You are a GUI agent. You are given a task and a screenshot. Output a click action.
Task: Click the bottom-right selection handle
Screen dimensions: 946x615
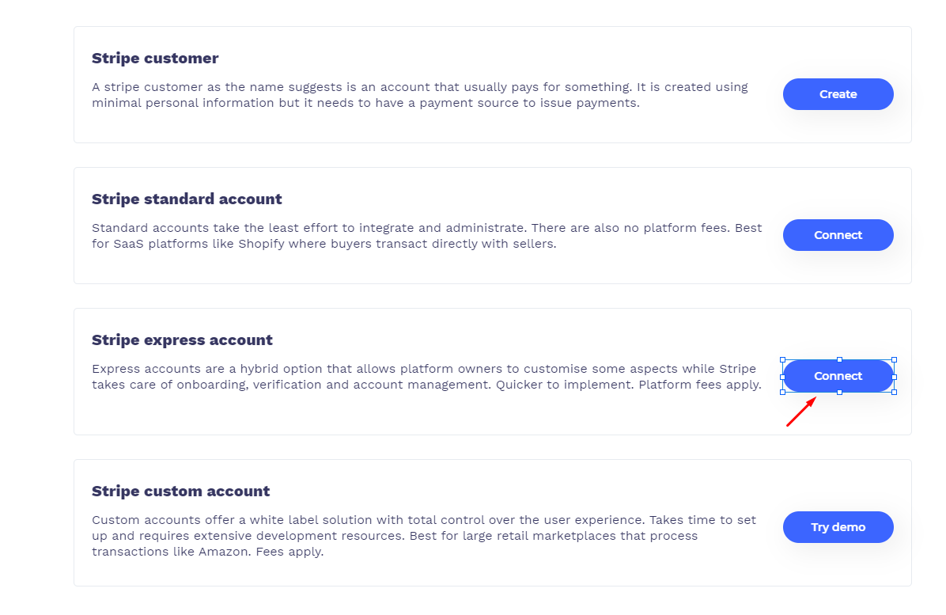point(894,393)
